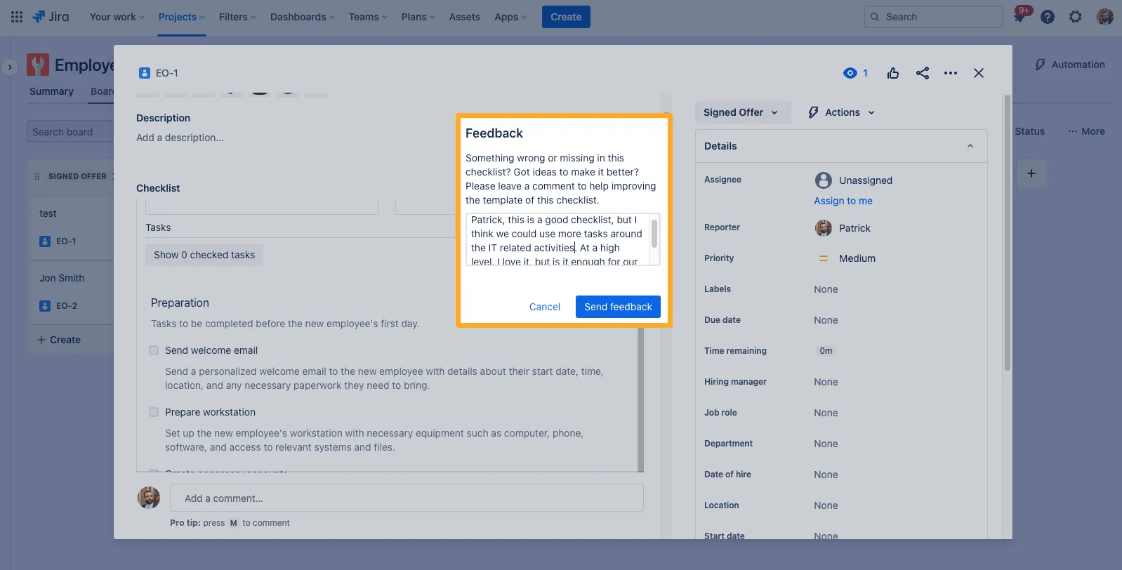Click the share issue icon
The width and height of the screenshot is (1122, 570).
[923, 73]
